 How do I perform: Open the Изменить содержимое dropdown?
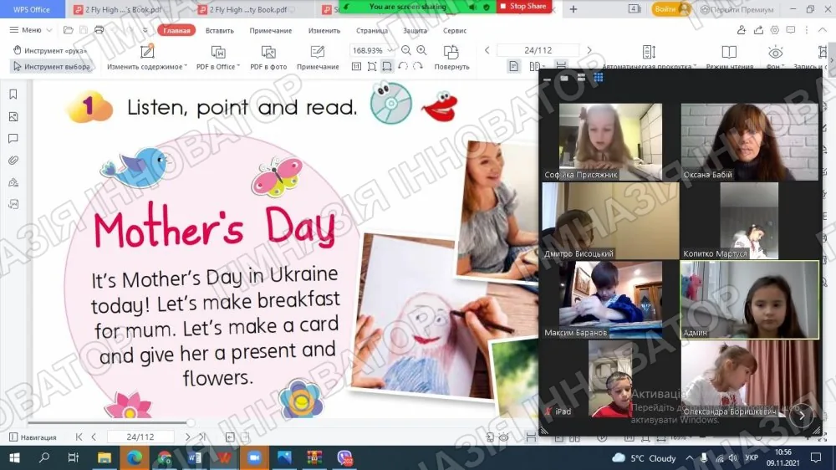147,57
